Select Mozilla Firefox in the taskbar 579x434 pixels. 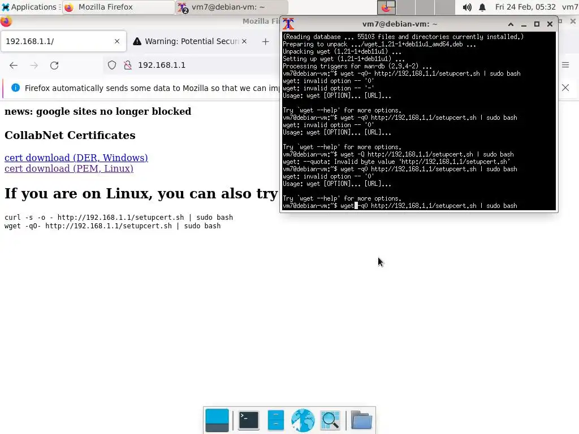(x=118, y=7)
